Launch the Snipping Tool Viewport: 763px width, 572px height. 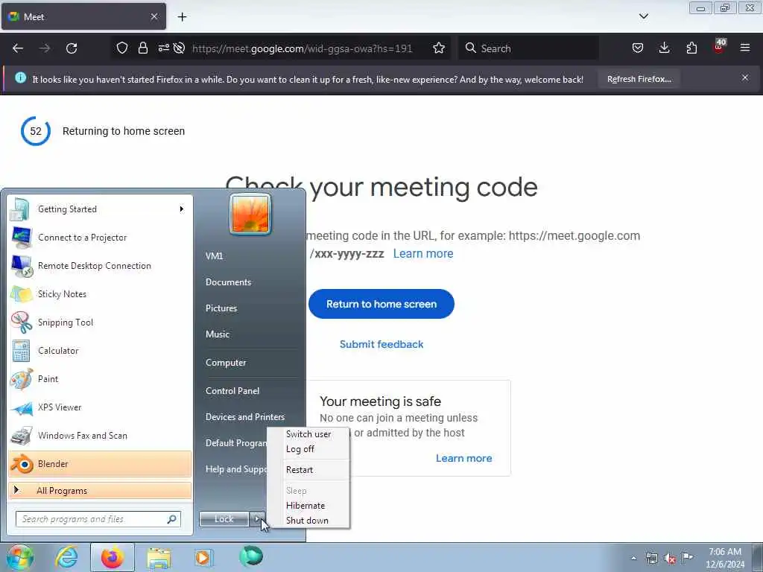[x=100, y=322]
